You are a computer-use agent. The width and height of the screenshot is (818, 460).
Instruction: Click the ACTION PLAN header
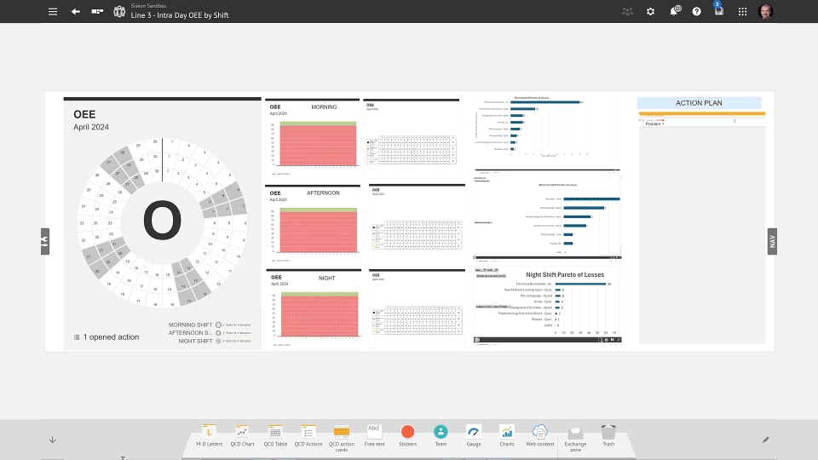click(x=699, y=103)
